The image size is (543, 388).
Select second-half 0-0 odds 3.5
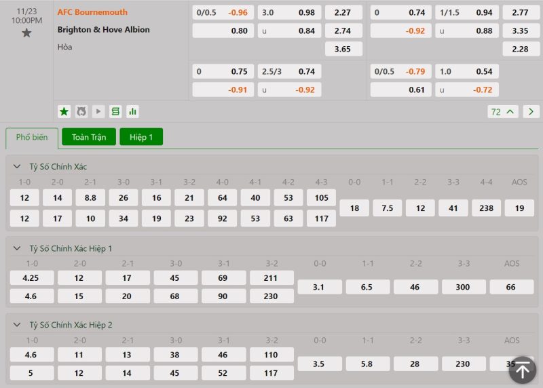coord(320,364)
